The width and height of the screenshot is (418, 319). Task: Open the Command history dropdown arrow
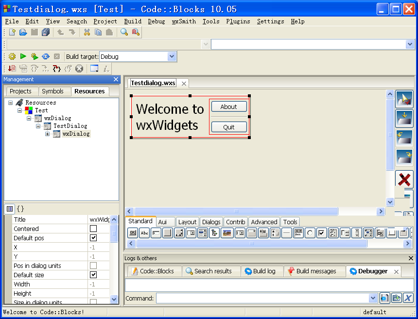(x=373, y=298)
